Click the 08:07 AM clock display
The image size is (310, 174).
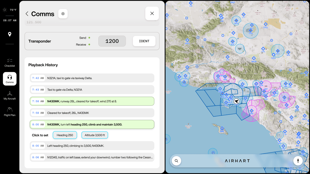pos(10,20)
